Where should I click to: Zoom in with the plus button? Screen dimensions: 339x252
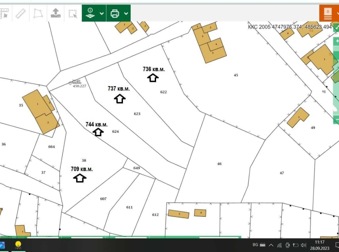pyautogui.click(x=336, y=42)
